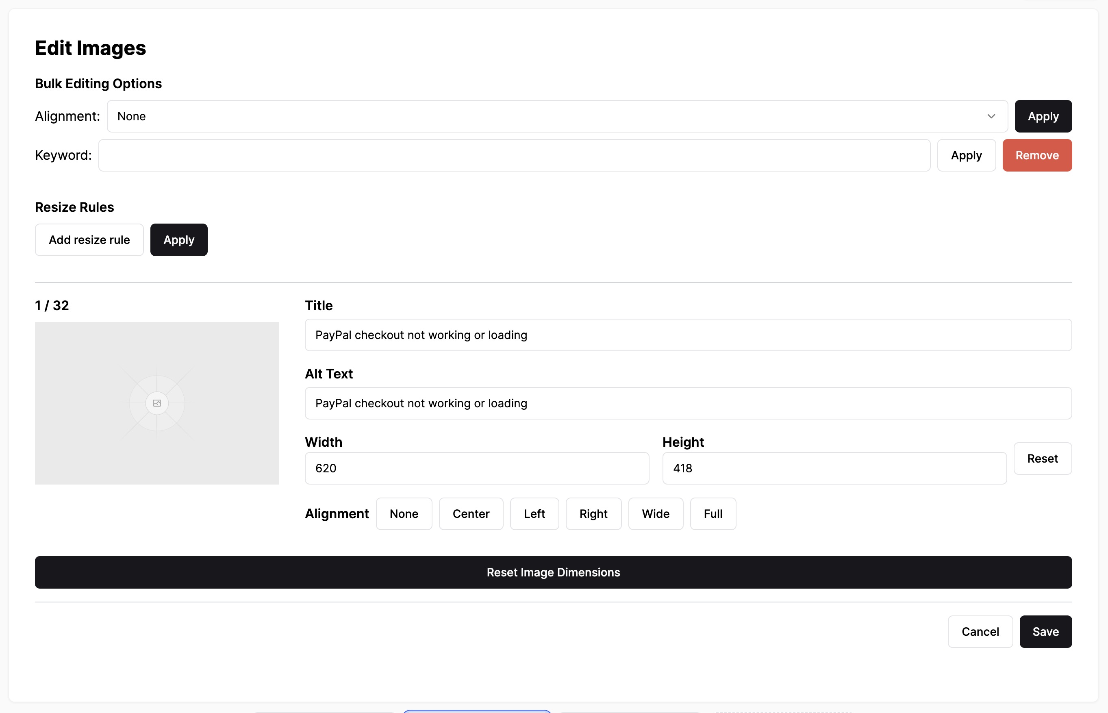Viewport: 1108px width, 713px height.
Task: Reset the width and height values
Action: 1042,459
